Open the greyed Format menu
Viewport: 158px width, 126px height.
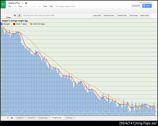tap(33, 6)
